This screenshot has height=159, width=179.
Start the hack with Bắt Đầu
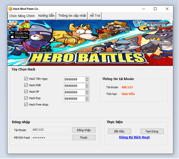[x=119, y=131]
